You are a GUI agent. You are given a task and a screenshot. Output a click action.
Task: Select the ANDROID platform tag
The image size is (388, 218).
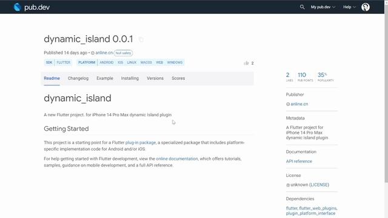click(107, 62)
